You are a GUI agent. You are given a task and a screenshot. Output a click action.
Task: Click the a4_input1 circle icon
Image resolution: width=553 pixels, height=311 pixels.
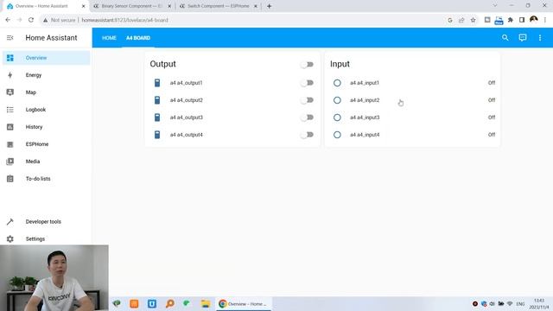(x=337, y=83)
